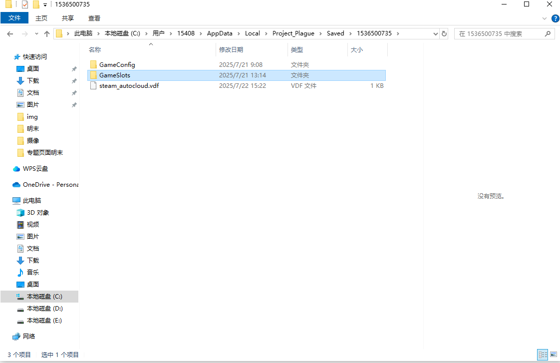Refresh the current folder view

click(444, 33)
